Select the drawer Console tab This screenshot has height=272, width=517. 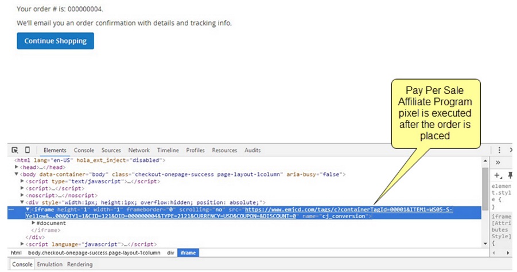22,265
